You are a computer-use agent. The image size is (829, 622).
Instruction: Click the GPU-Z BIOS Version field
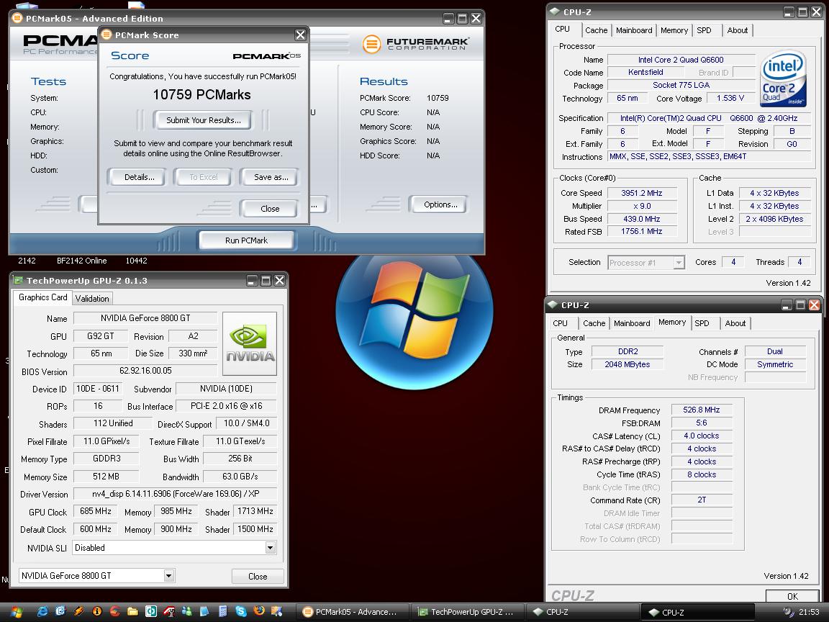145,371
